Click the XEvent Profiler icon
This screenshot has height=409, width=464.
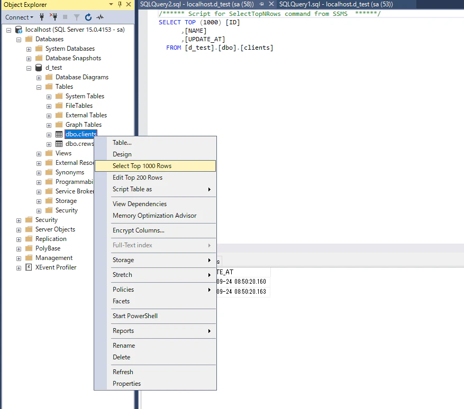point(29,267)
